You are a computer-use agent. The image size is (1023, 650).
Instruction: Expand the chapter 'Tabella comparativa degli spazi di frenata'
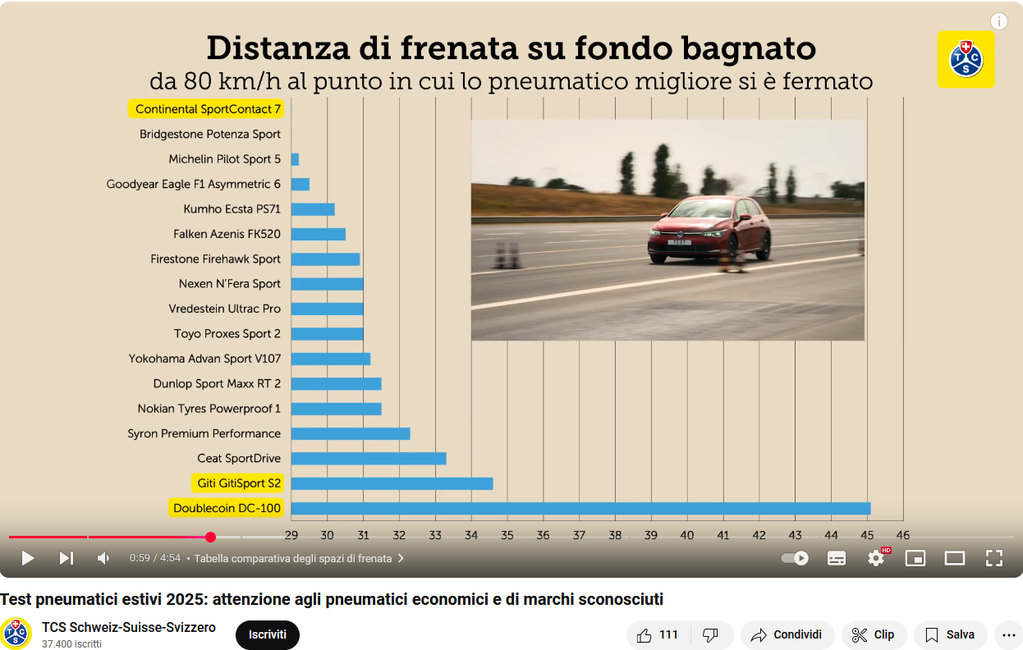pyautogui.click(x=299, y=558)
